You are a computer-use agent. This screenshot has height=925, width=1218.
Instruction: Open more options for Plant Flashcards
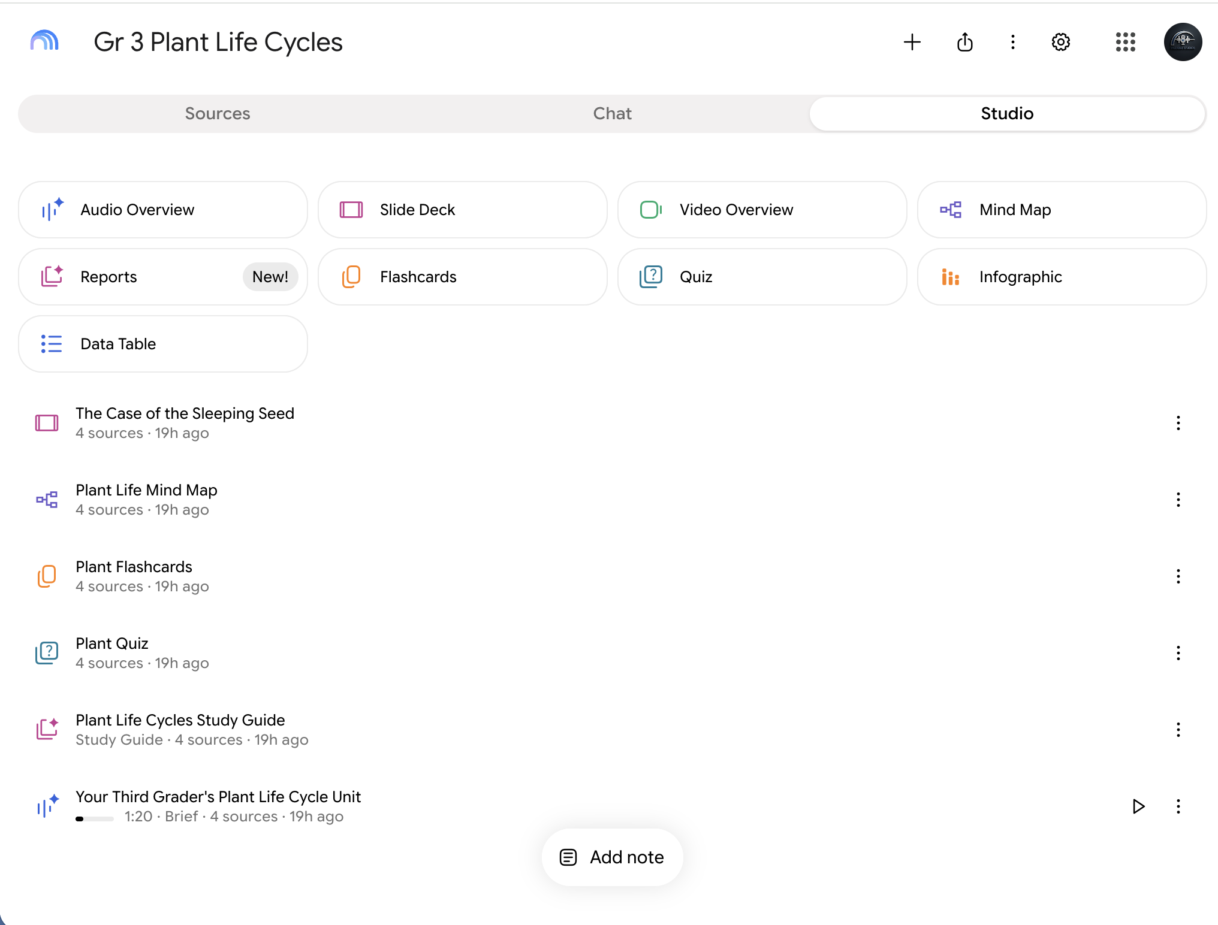tap(1178, 576)
